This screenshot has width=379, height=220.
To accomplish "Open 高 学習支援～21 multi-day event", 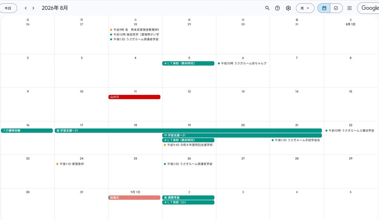I will tap(188, 130).
